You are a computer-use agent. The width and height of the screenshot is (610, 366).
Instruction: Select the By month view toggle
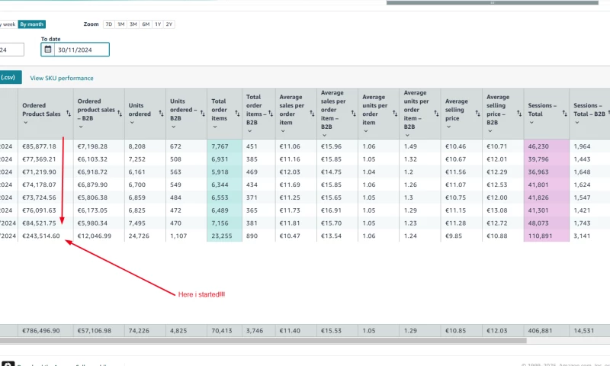coord(31,24)
